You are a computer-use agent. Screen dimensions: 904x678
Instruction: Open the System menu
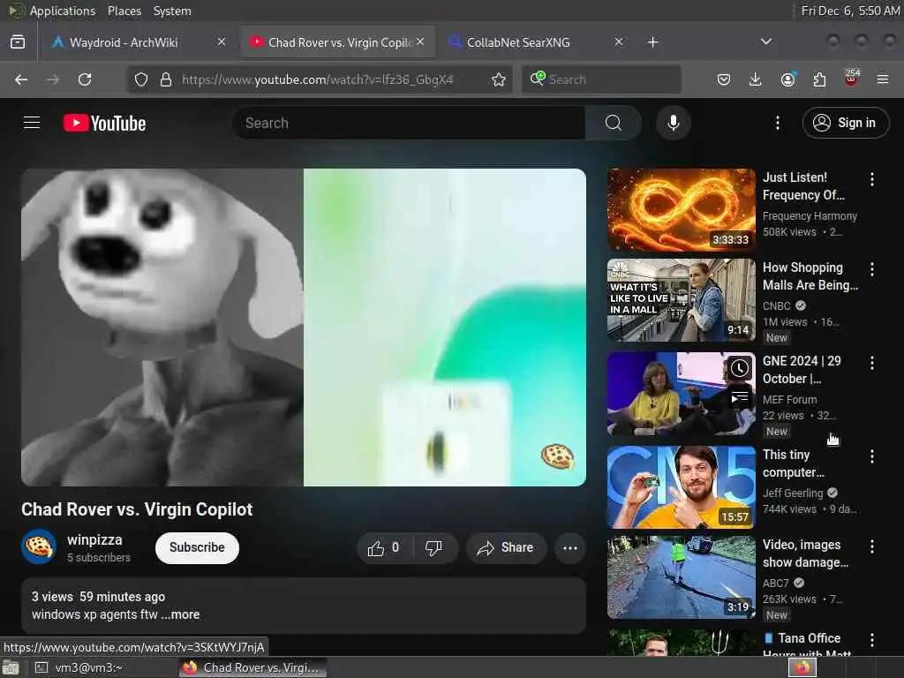(x=172, y=11)
